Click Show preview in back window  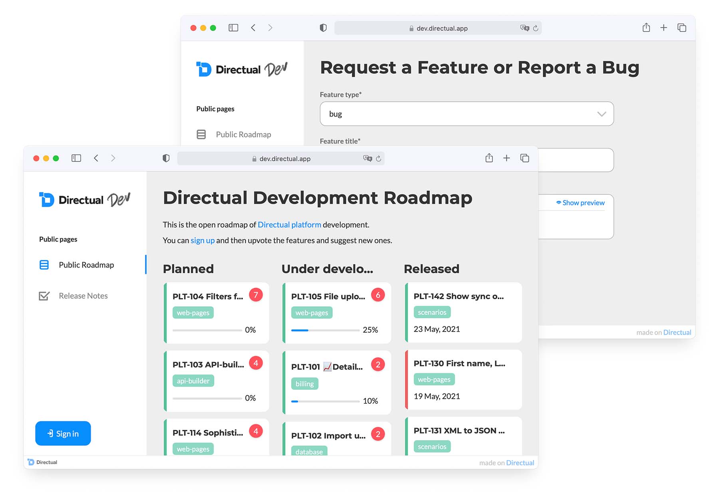(580, 203)
